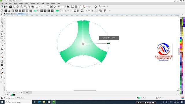
Task: Open Microsoft Edge from taskbar
Action: click(x=39, y=102)
